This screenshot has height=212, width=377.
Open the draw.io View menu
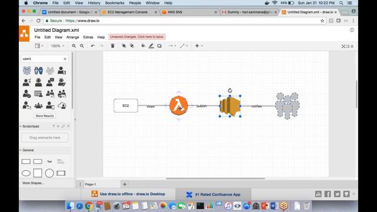point(58,37)
